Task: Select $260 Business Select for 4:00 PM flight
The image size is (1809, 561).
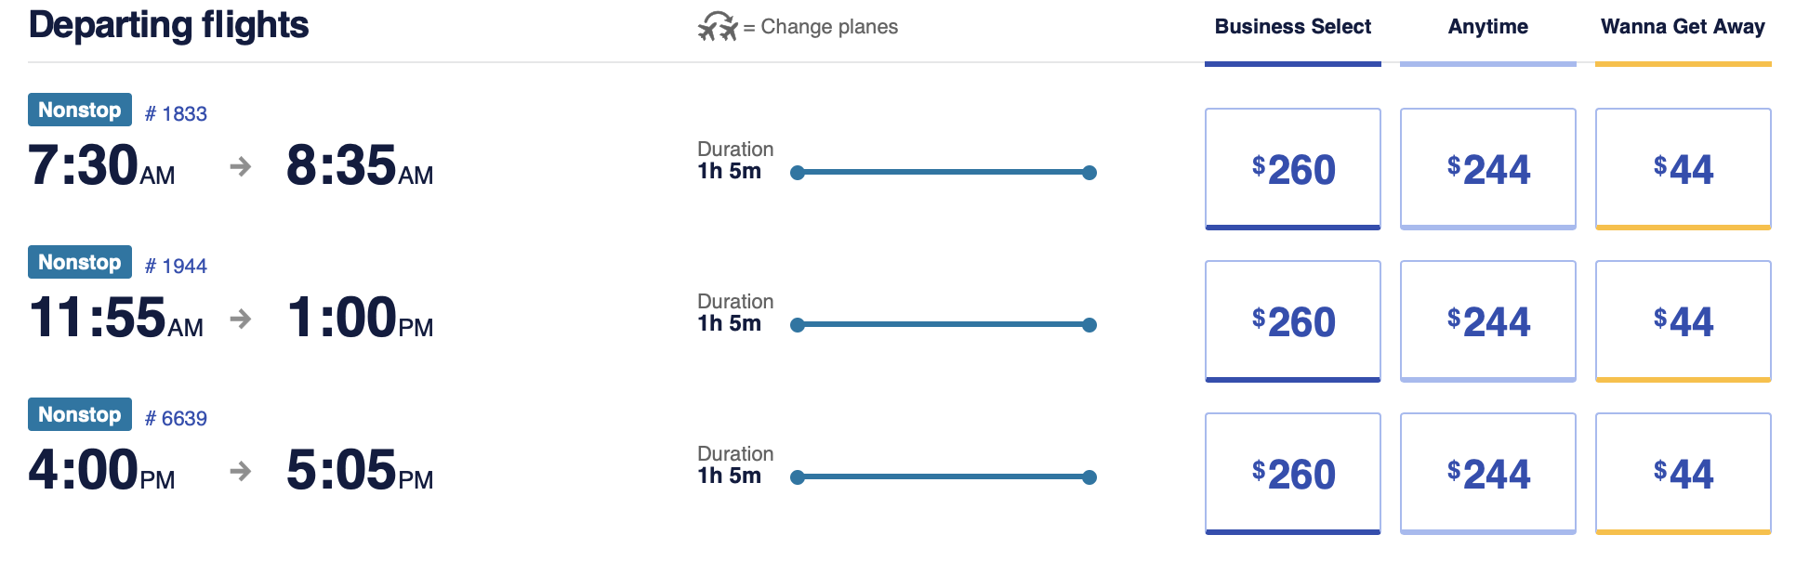Action: 1293,474
